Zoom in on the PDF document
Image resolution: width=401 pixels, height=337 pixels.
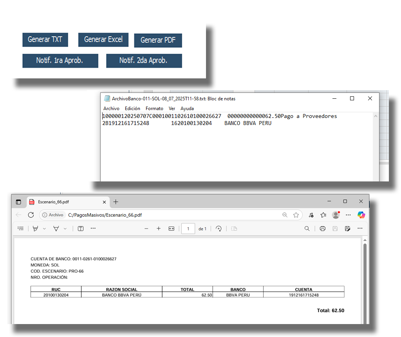[159, 228]
